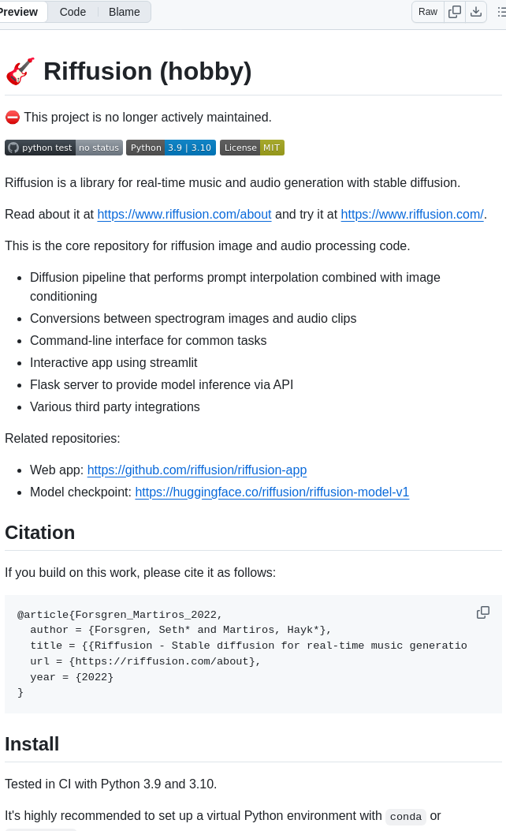Open the Blame tab
Screen dimensions: 506x831
click(x=125, y=12)
